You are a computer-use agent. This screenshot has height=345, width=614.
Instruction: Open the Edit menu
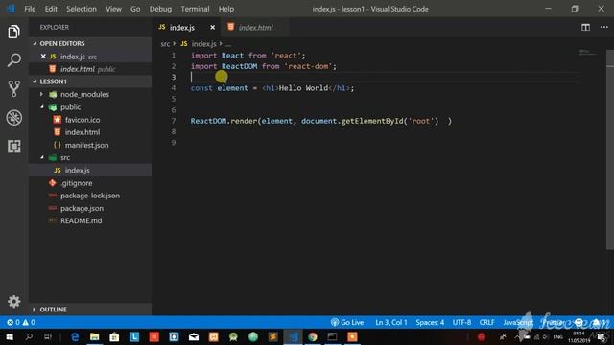(x=51, y=9)
